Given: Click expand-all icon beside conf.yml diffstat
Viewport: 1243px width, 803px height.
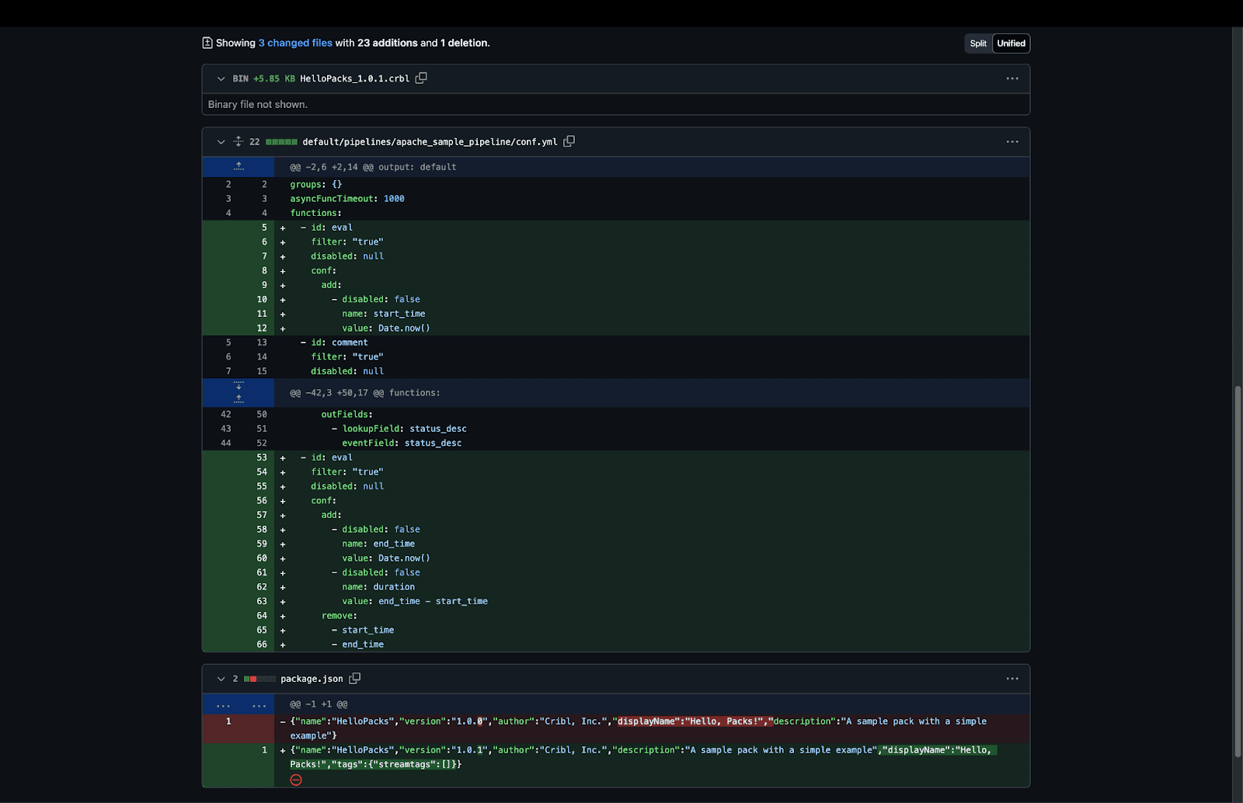Looking at the screenshot, I should pos(239,141).
